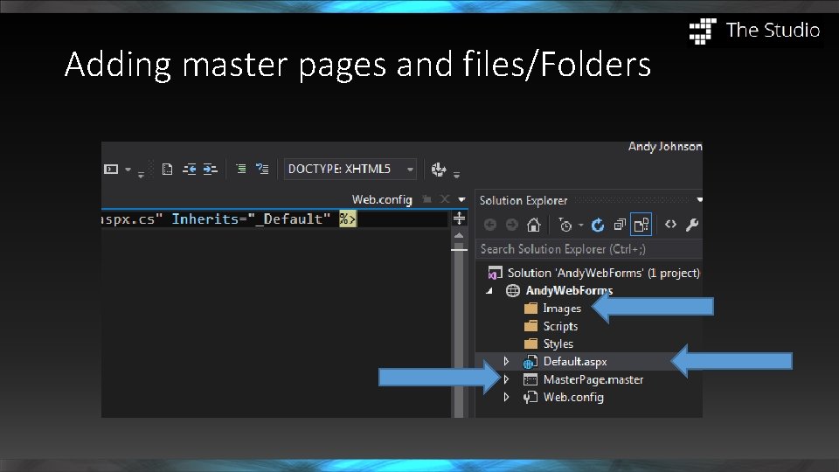Image resolution: width=839 pixels, height=472 pixels.
Task: Go to Solution Explorer Home view
Action: click(x=533, y=225)
